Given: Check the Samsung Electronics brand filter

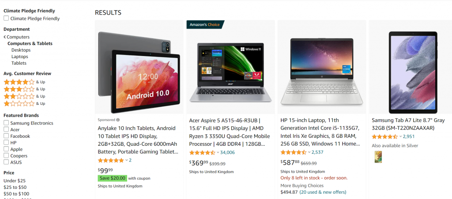Looking at the screenshot, I should point(6,123).
